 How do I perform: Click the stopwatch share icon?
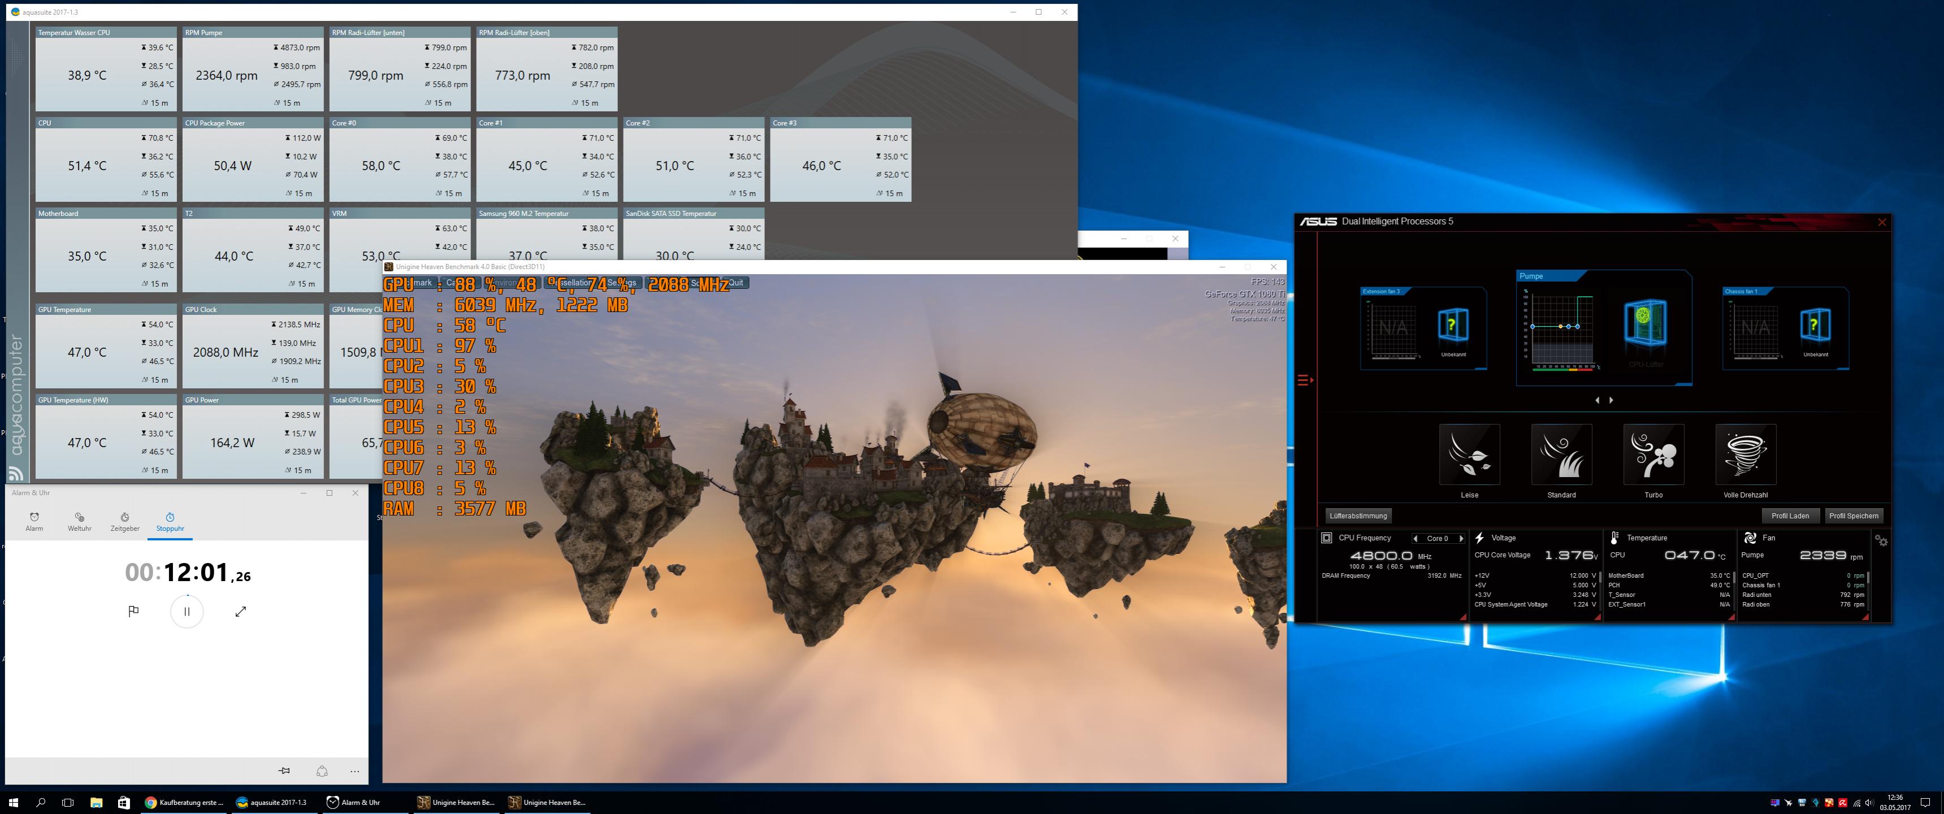[x=322, y=771]
